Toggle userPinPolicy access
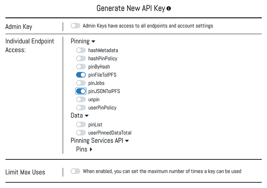267x188 pixels. click(x=81, y=107)
